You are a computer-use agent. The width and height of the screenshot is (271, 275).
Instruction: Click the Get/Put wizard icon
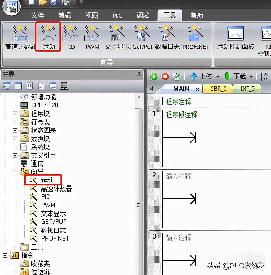click(142, 37)
